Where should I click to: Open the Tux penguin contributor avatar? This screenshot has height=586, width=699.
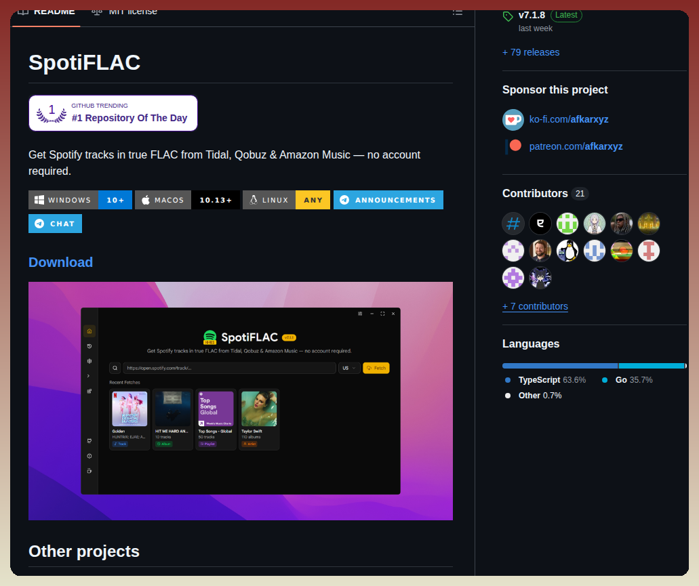click(x=567, y=251)
